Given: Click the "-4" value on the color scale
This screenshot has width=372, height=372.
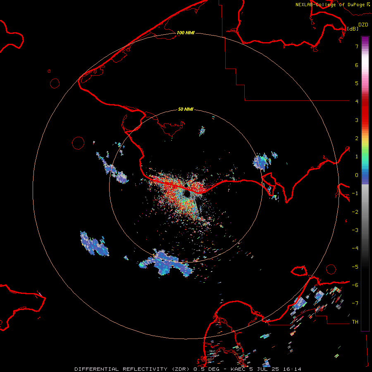Looking at the screenshot, I should (355, 248).
